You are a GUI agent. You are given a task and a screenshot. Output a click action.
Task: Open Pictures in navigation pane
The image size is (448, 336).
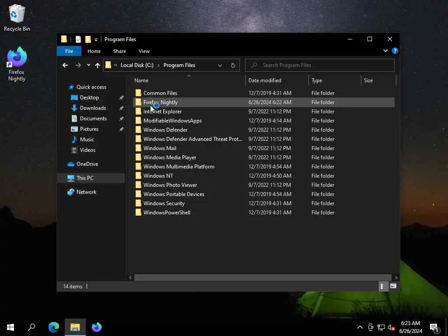pos(89,129)
